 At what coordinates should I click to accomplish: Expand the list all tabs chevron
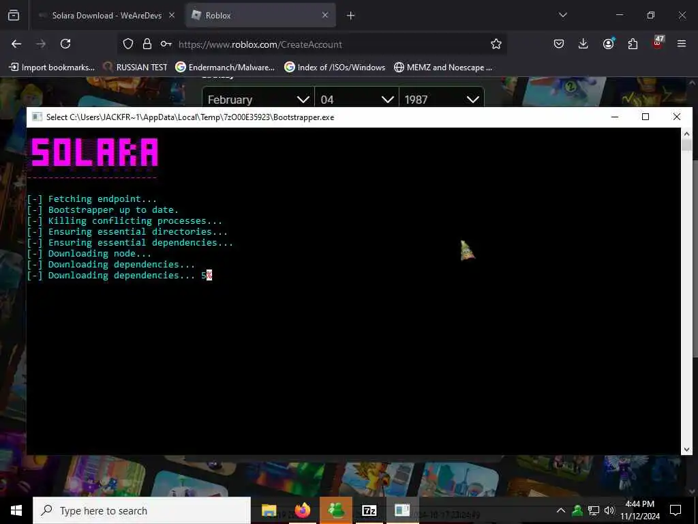[x=563, y=15]
